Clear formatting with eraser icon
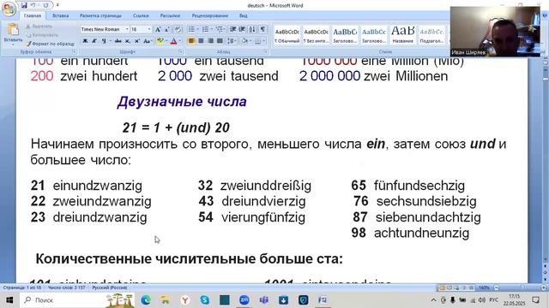The height and width of the screenshot is (308, 549). click(178, 29)
